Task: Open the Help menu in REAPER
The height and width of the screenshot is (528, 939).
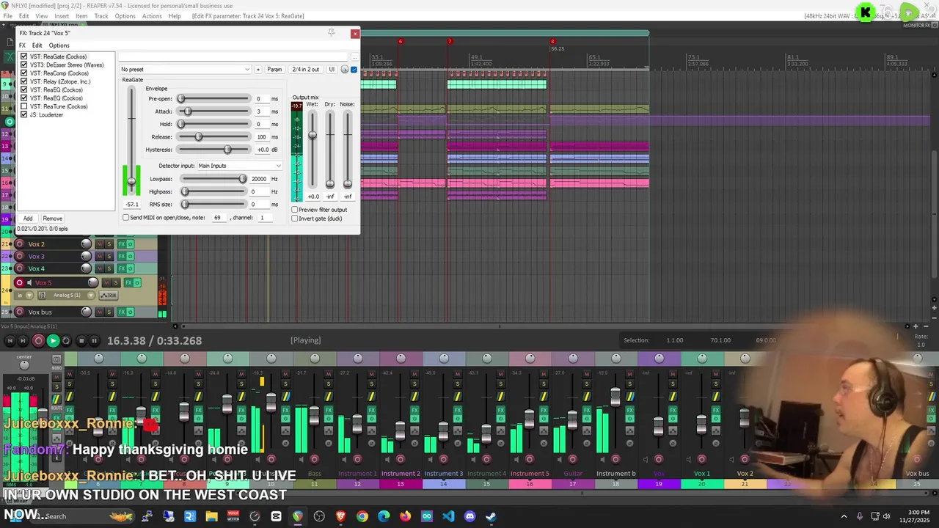Action: pos(175,16)
